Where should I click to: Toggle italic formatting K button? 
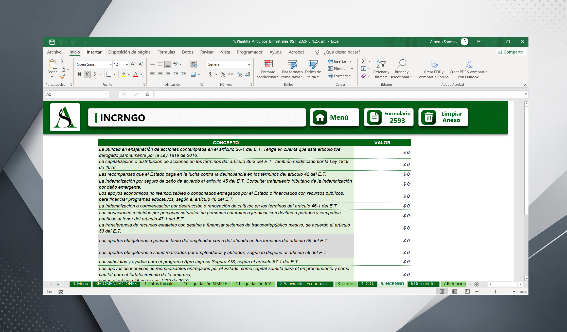[87, 74]
